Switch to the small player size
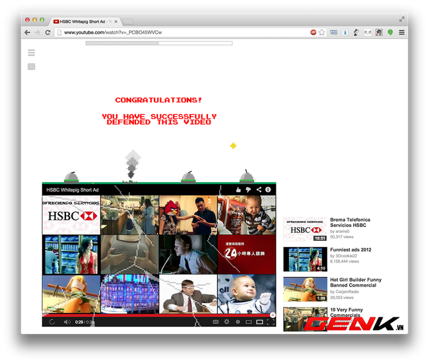 pos(248,322)
